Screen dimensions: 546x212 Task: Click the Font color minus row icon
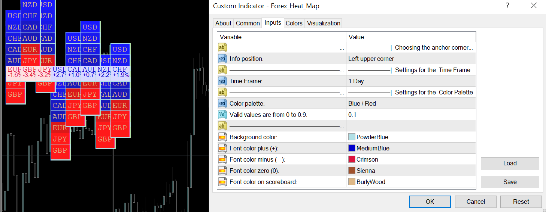point(222,159)
